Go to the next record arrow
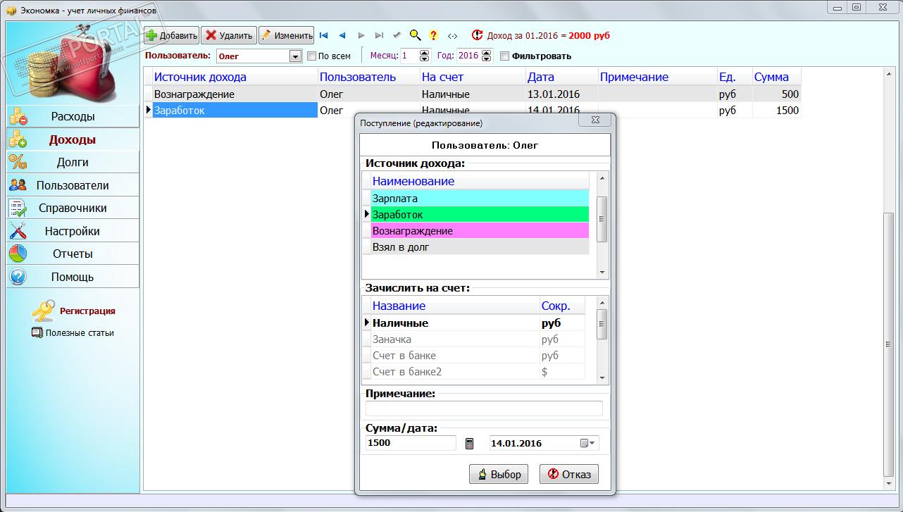Screen dimensions: 903x512 (361, 35)
